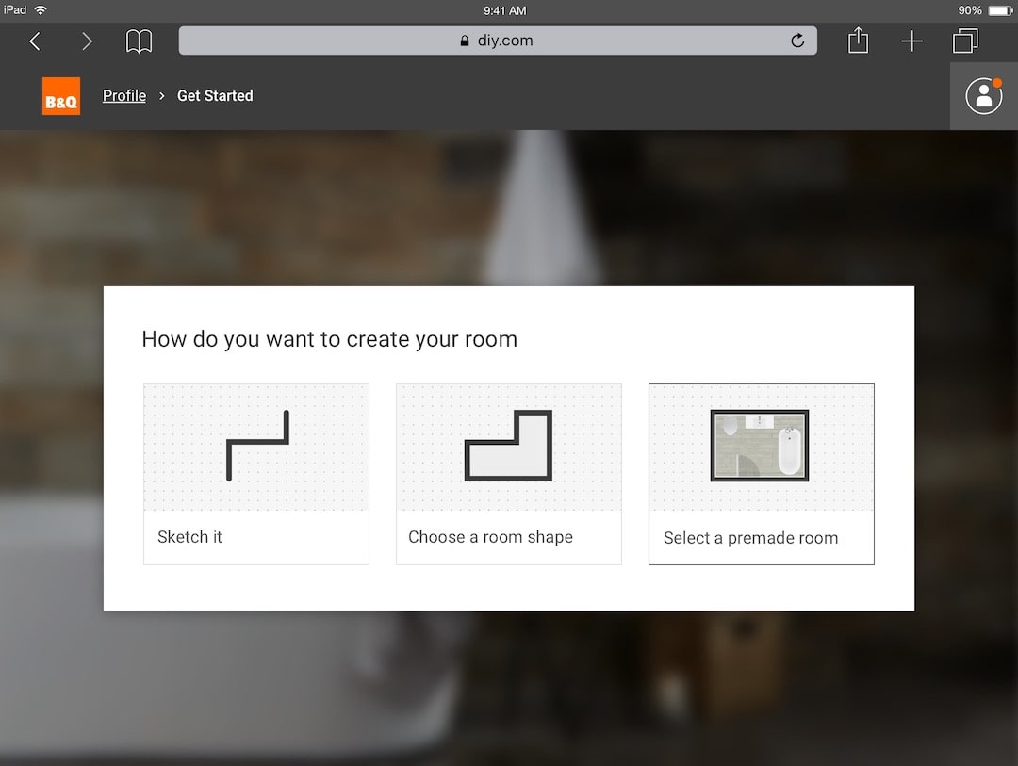Viewport: 1018px width, 766px height.
Task: Click the B&Q orange logo
Action: tap(61, 96)
